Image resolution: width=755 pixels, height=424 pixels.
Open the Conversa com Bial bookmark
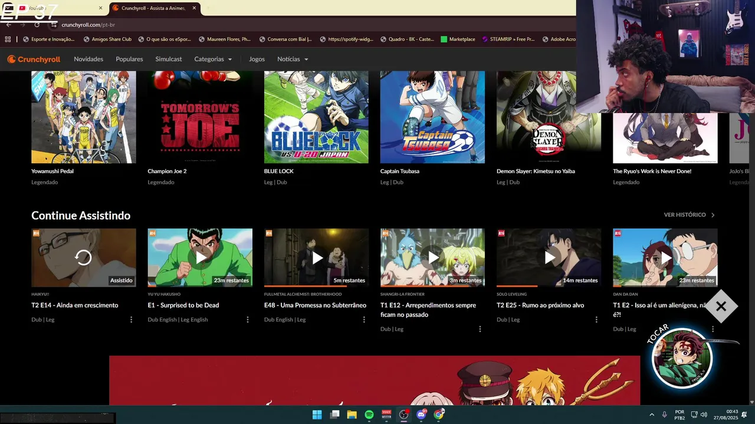pyautogui.click(x=285, y=39)
